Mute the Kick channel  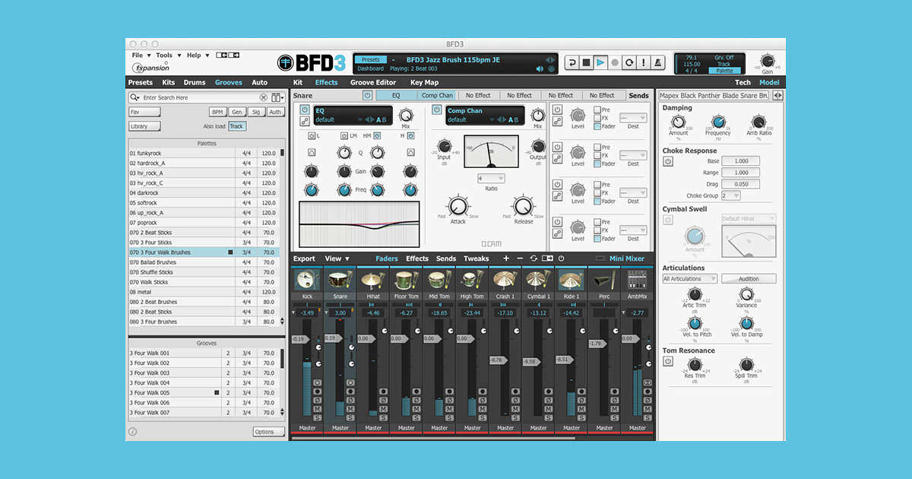tap(317, 409)
